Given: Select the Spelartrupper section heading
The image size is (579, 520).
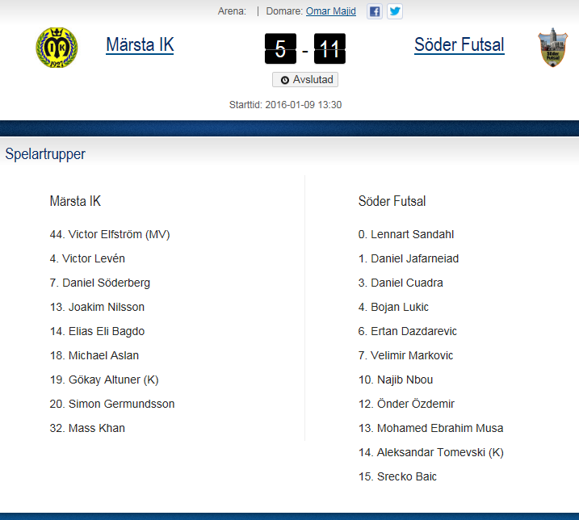Looking at the screenshot, I should (45, 154).
